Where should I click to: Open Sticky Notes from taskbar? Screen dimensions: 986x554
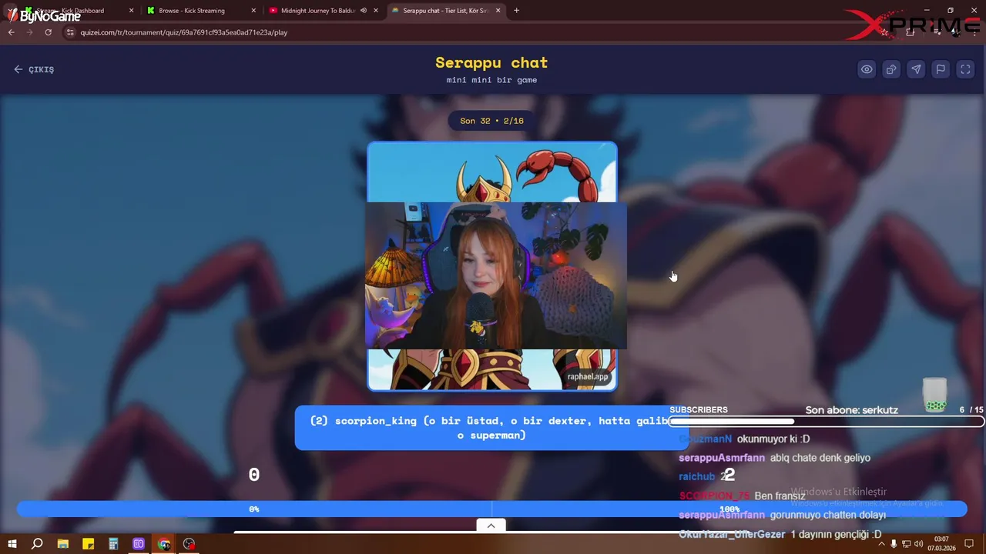coord(88,544)
